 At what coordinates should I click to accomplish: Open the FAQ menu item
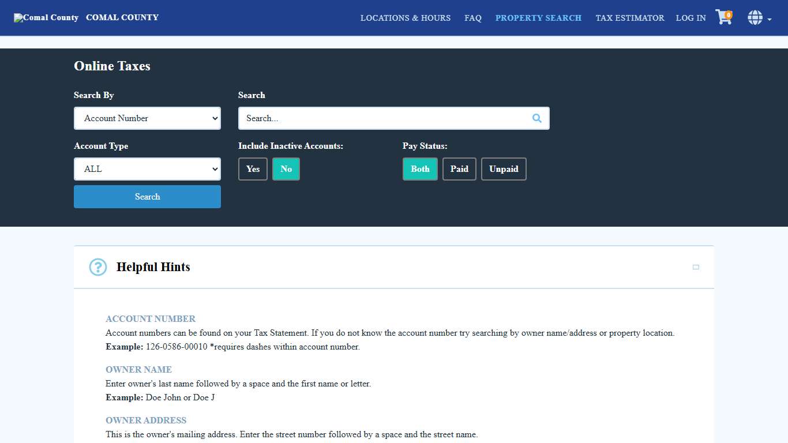[473, 18]
